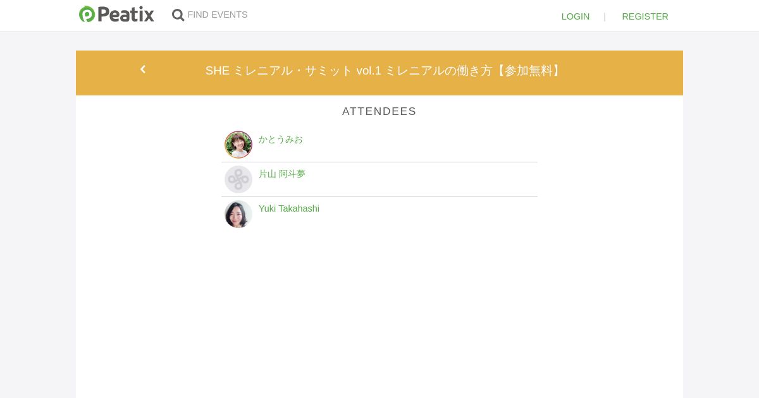Select the 片山 阿斗夢 name link

pos(281,174)
